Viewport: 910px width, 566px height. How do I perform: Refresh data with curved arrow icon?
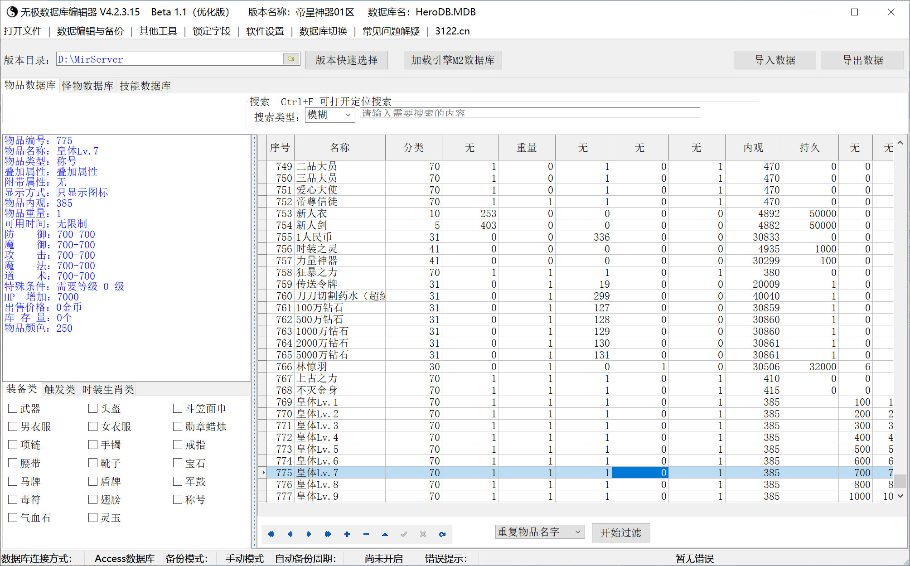[x=442, y=534]
